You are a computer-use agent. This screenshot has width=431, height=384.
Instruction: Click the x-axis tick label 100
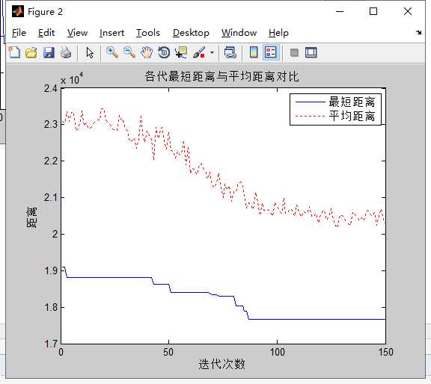click(x=277, y=352)
